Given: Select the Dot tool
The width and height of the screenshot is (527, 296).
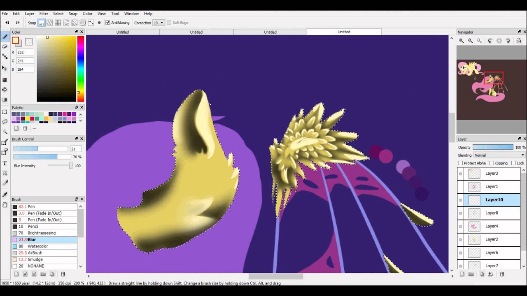Looking at the screenshot, I should (x=5, y=57).
